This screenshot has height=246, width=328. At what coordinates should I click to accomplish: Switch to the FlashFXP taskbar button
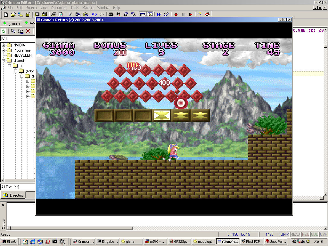pyautogui.click(x=251, y=242)
